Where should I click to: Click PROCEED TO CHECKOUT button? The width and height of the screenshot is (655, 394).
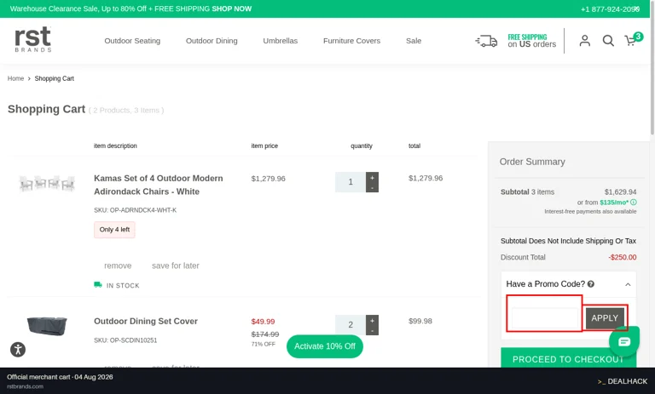point(568,358)
